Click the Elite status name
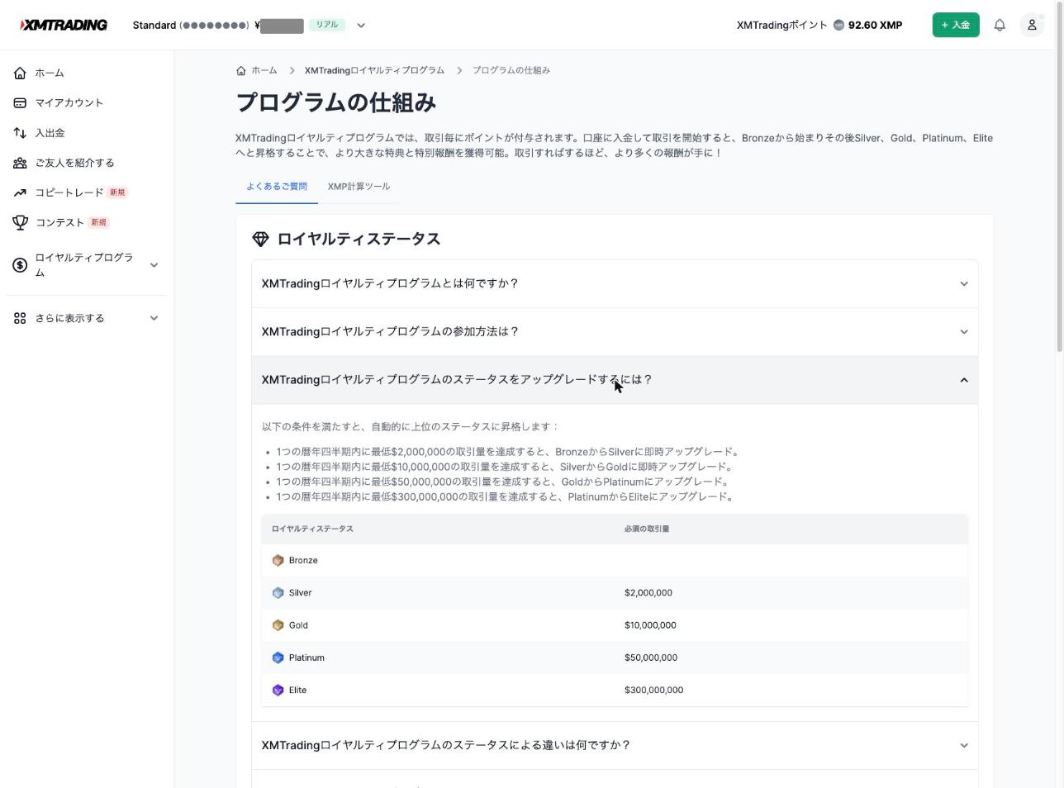1064x788 pixels. click(297, 691)
